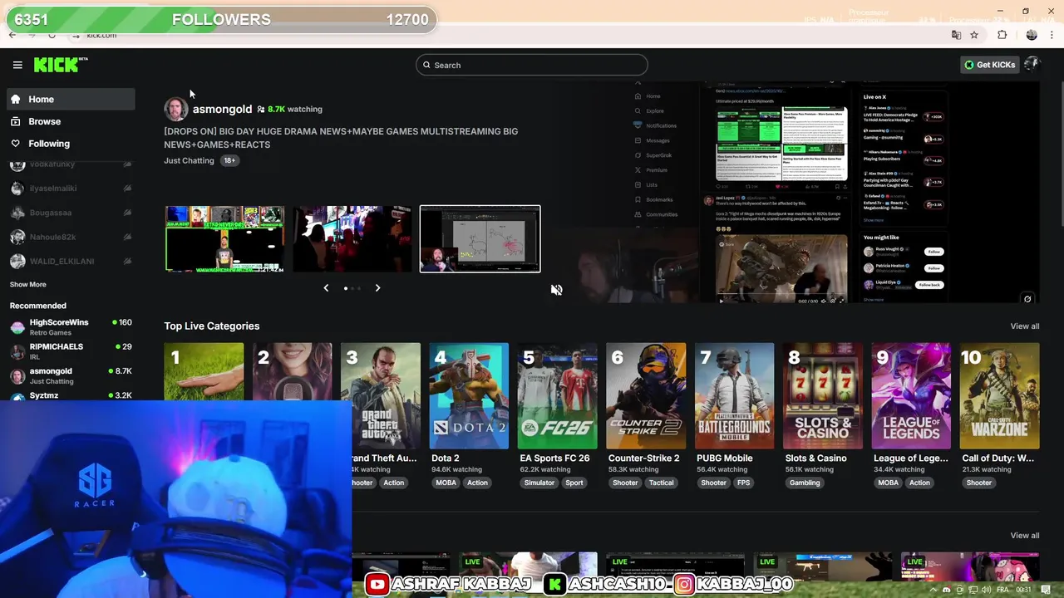The height and width of the screenshot is (598, 1064).
Task: Click the magnifier icon in search
Action: [427, 65]
